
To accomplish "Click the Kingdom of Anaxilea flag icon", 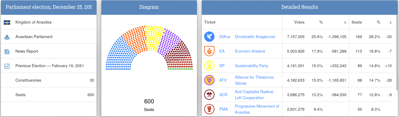I will click(7, 22).
